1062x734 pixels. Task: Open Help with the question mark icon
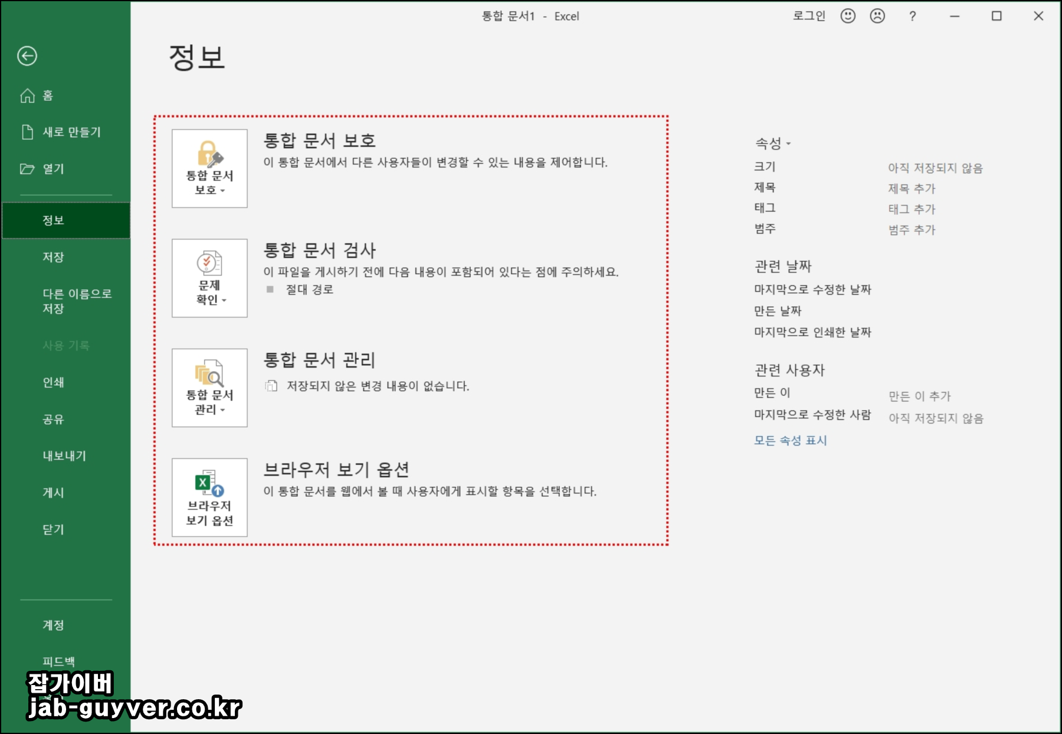pos(912,17)
